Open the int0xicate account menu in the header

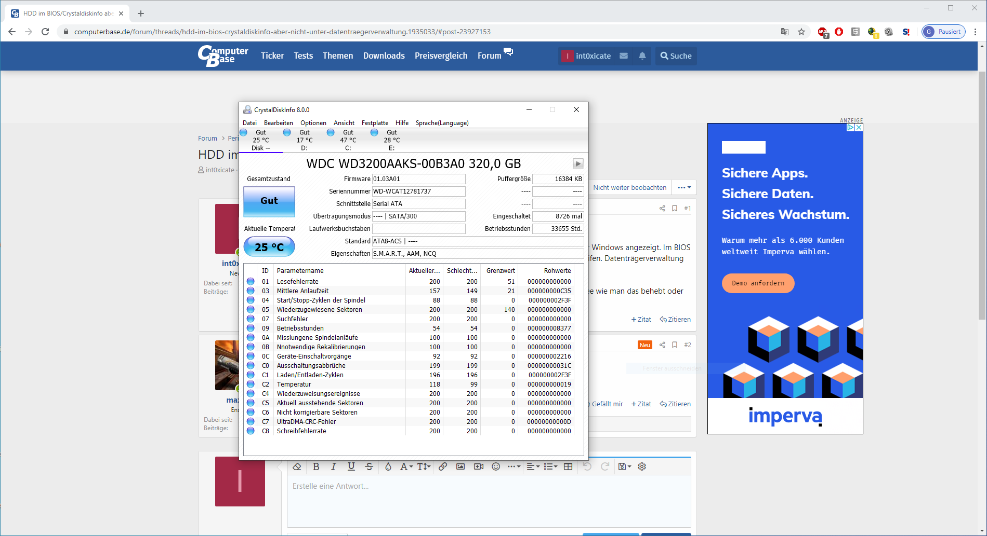tap(587, 56)
